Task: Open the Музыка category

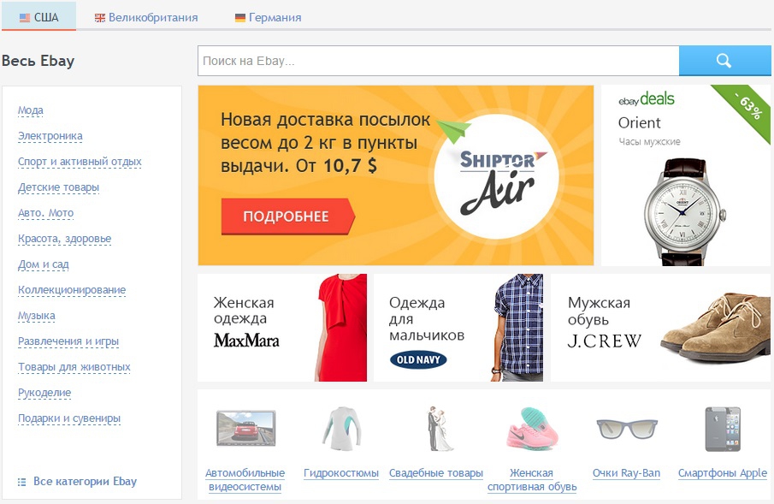Action: coord(37,316)
